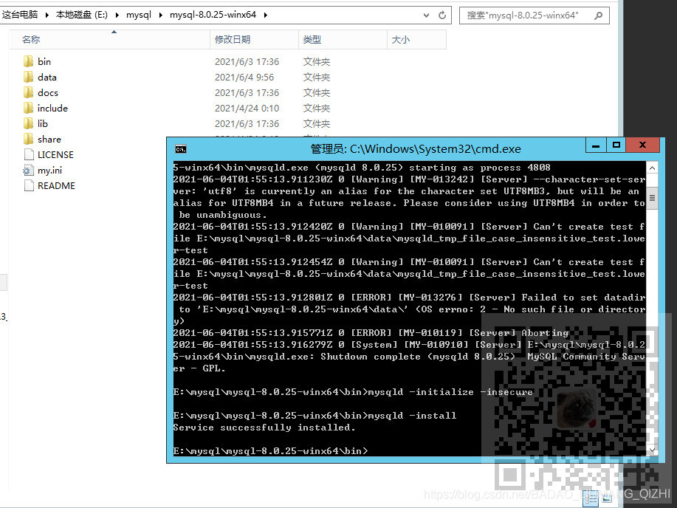The height and width of the screenshot is (508, 677).
Task: Open address bar history dropdown
Action: click(x=426, y=15)
